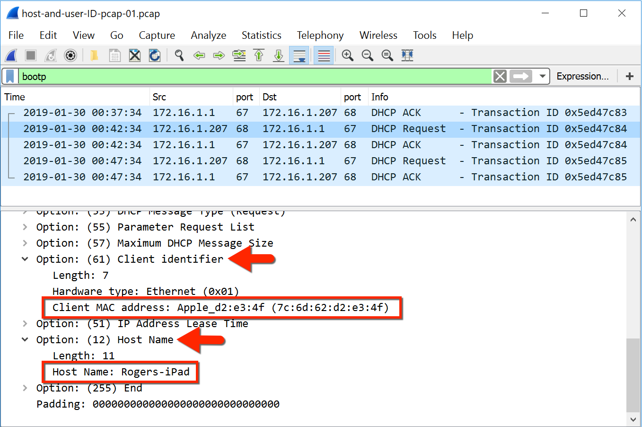Reload the capture file
Screen dimensions: 642x427
coord(155,55)
